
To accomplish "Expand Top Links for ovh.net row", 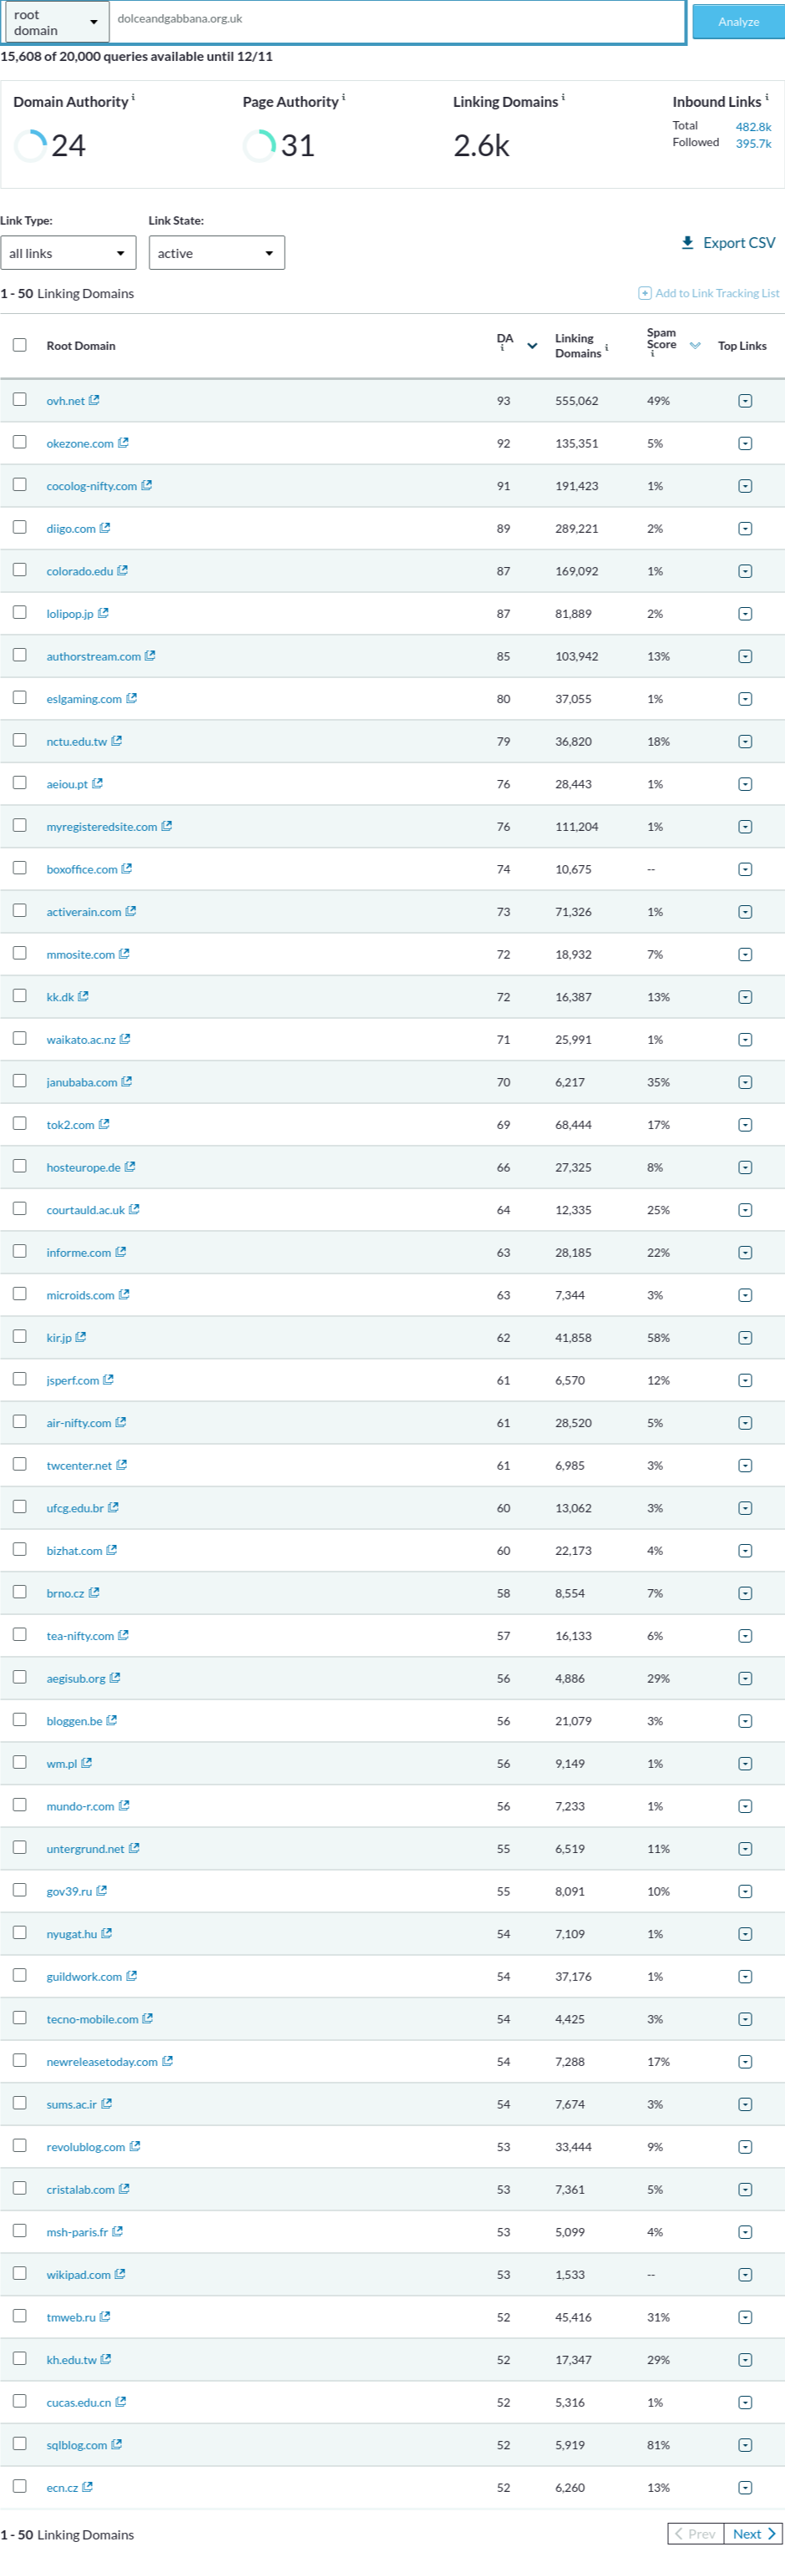I will coord(745,401).
